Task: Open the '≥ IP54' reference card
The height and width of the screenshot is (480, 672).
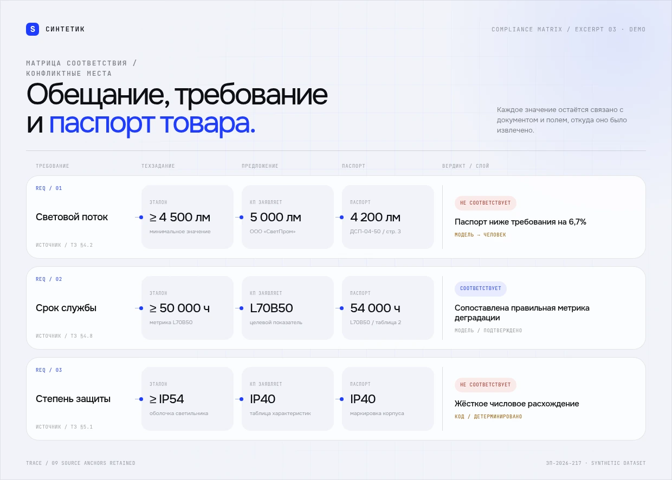Action: pos(188,399)
